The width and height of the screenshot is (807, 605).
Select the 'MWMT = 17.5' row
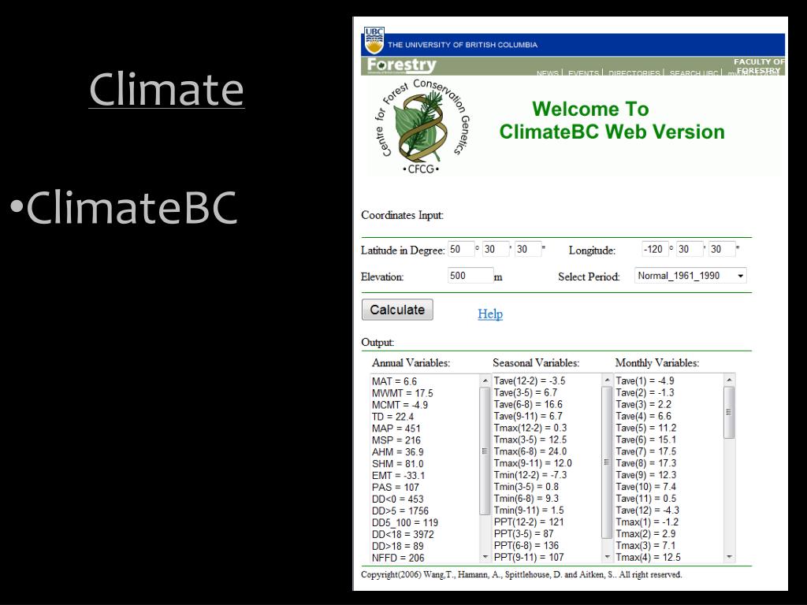403,393
